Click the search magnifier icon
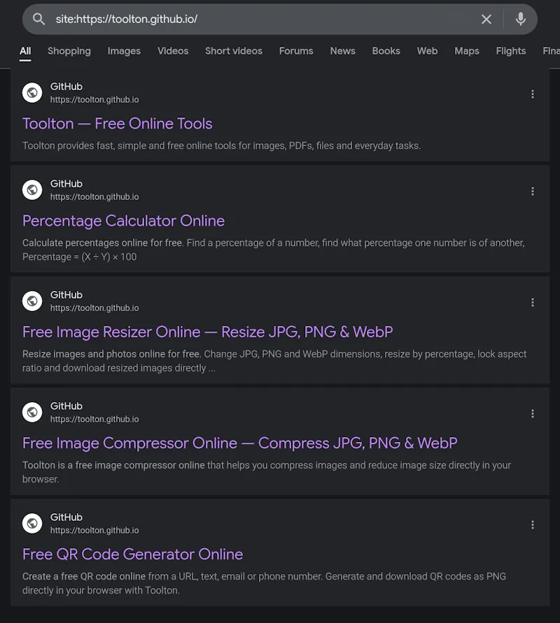 (38, 19)
